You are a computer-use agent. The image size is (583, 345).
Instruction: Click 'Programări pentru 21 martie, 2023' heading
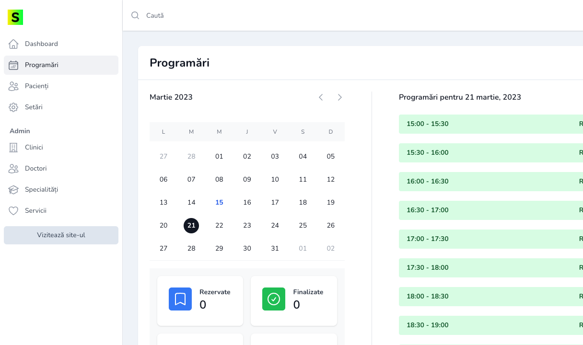point(460,97)
